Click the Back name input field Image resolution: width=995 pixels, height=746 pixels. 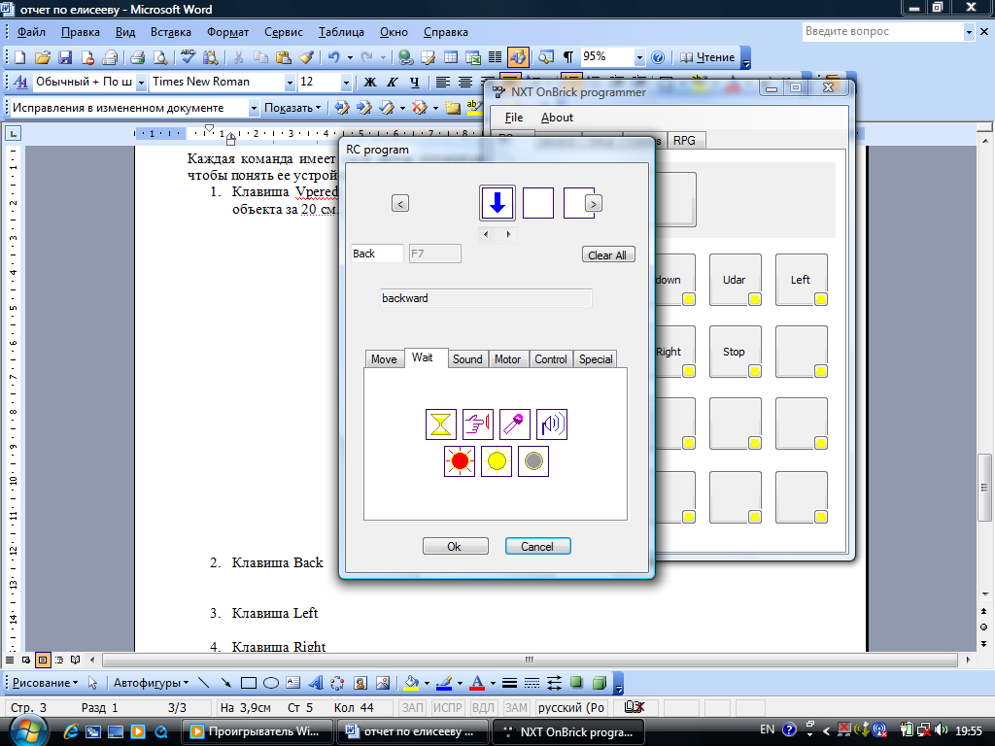click(377, 254)
